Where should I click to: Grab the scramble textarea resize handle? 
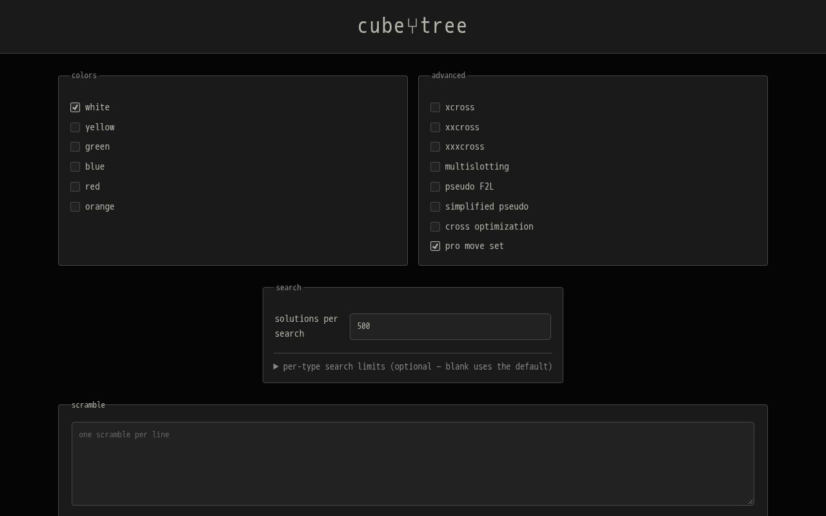click(750, 501)
